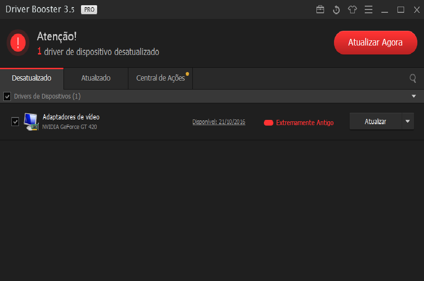The height and width of the screenshot is (281, 424).
Task: Close the Driver Booster window
Action: pos(417,10)
